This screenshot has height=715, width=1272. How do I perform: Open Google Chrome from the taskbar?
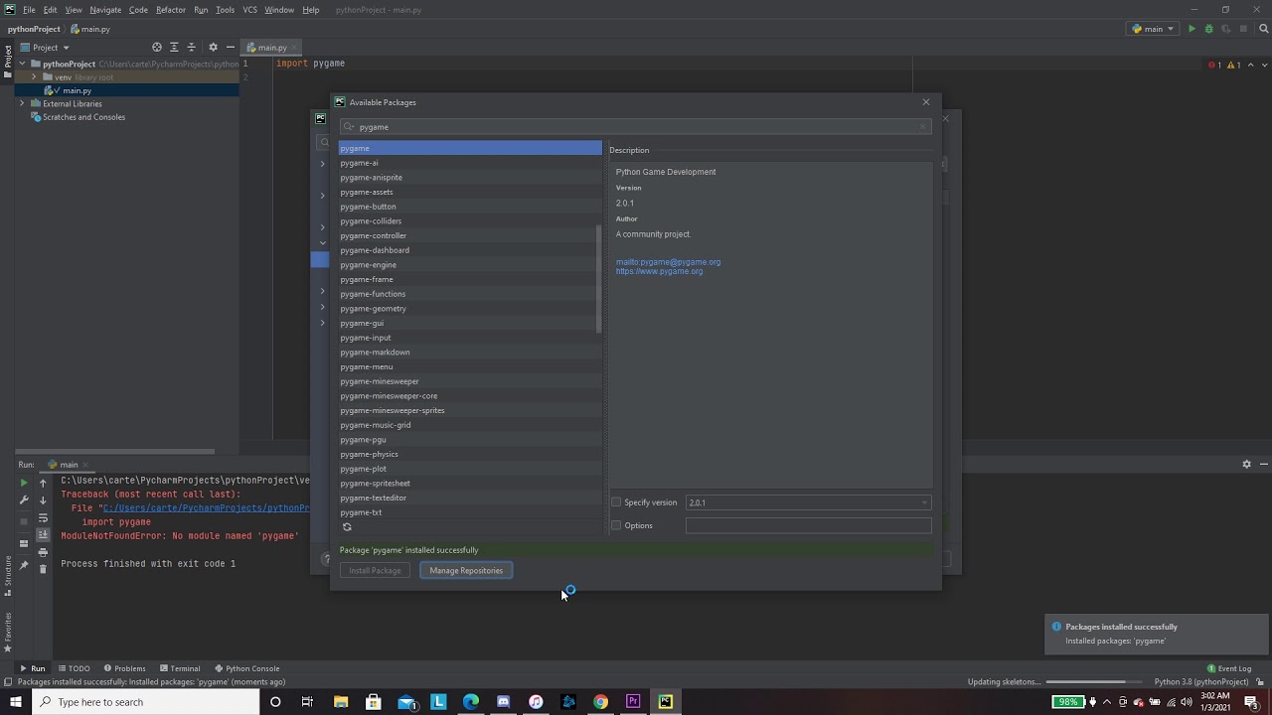600,702
